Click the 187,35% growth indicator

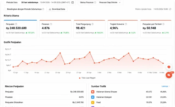tap(30, 33)
